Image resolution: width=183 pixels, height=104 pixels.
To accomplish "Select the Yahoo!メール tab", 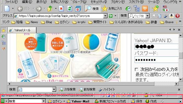I will (x=22, y=30).
